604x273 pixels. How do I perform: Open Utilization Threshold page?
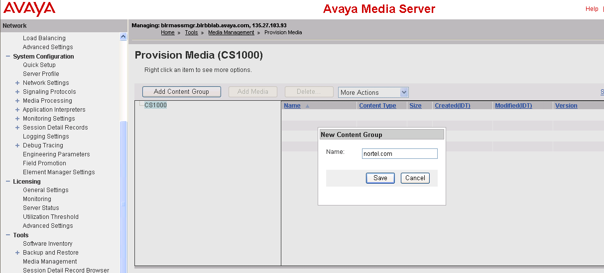[51, 217]
